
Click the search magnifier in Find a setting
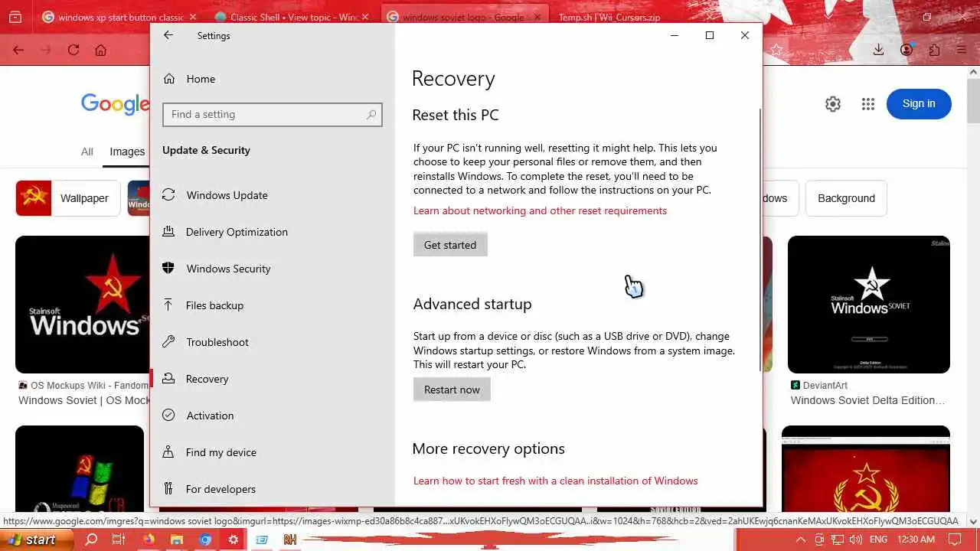[371, 115]
